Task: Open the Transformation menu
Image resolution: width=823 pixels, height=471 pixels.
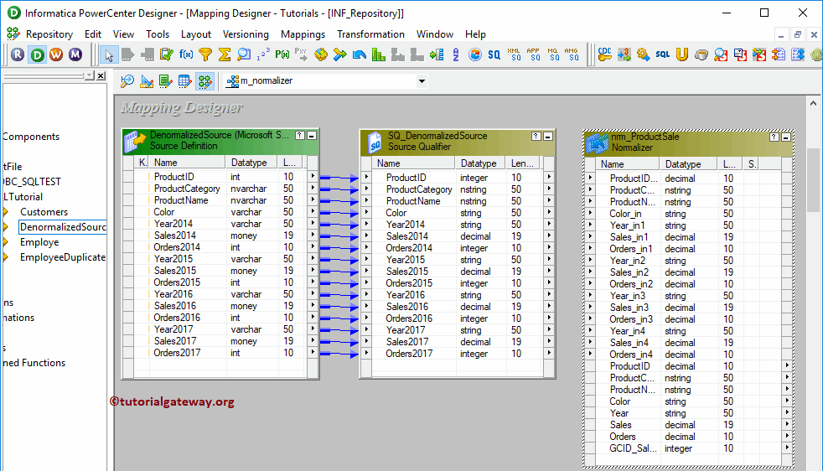Action: 370,34
